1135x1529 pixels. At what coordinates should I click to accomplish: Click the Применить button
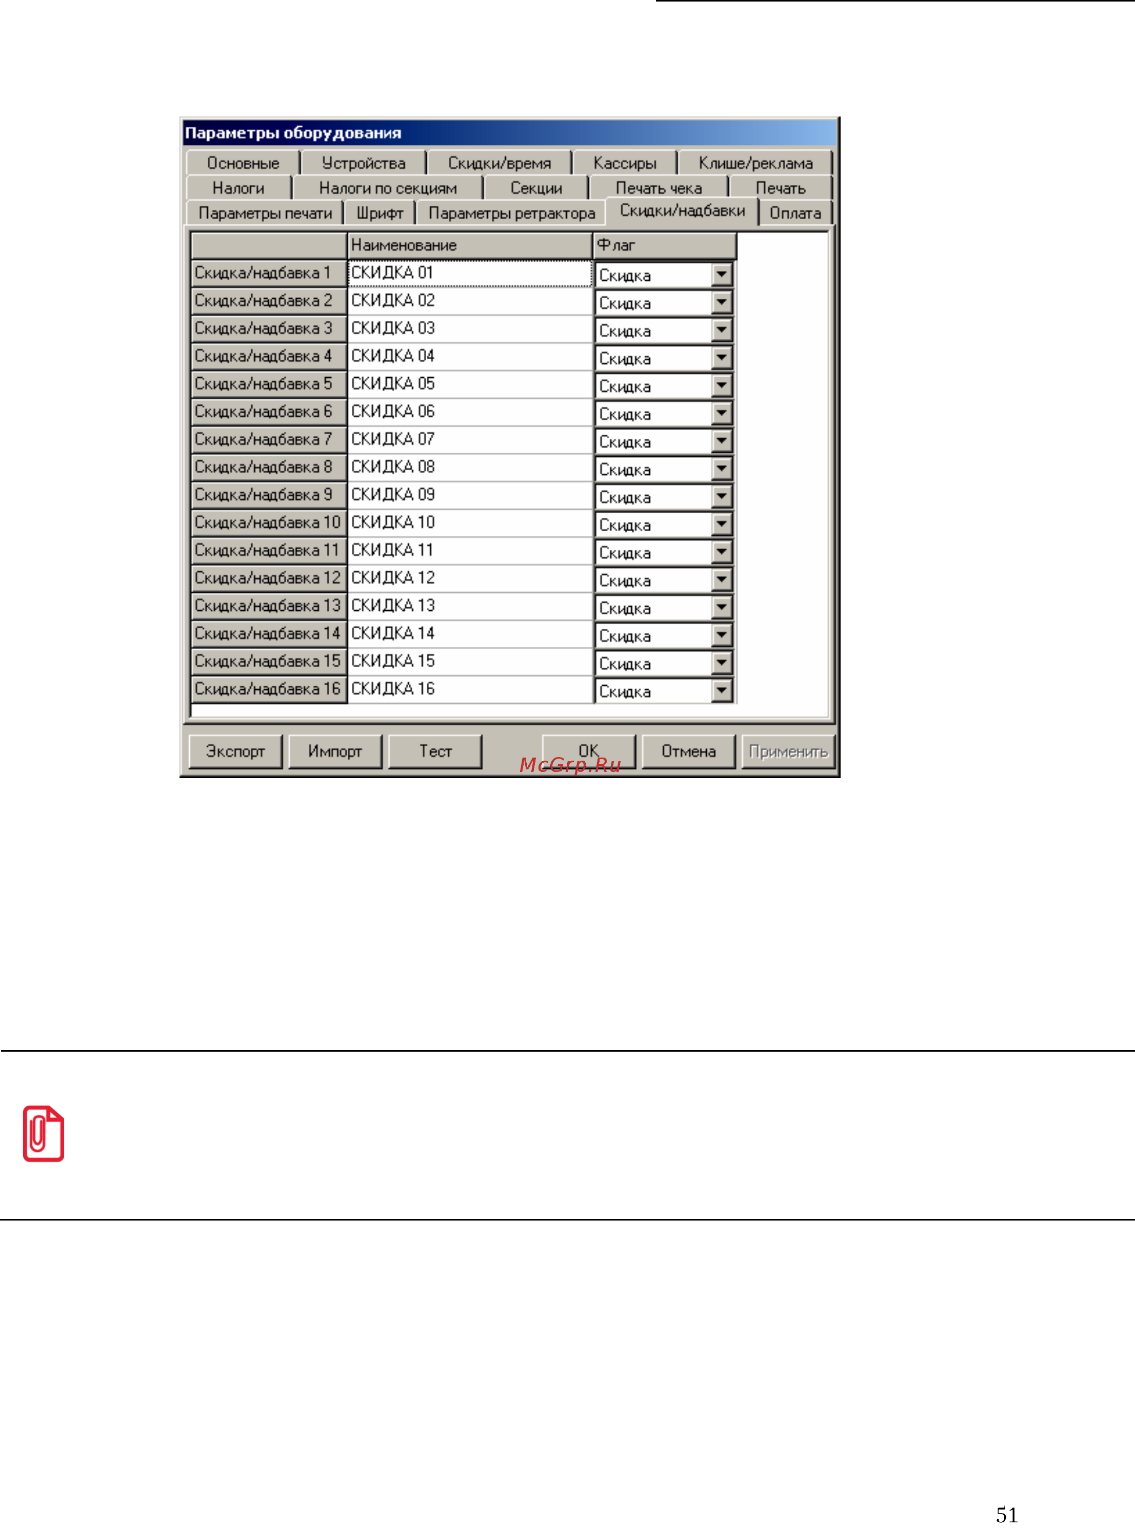[x=788, y=751]
